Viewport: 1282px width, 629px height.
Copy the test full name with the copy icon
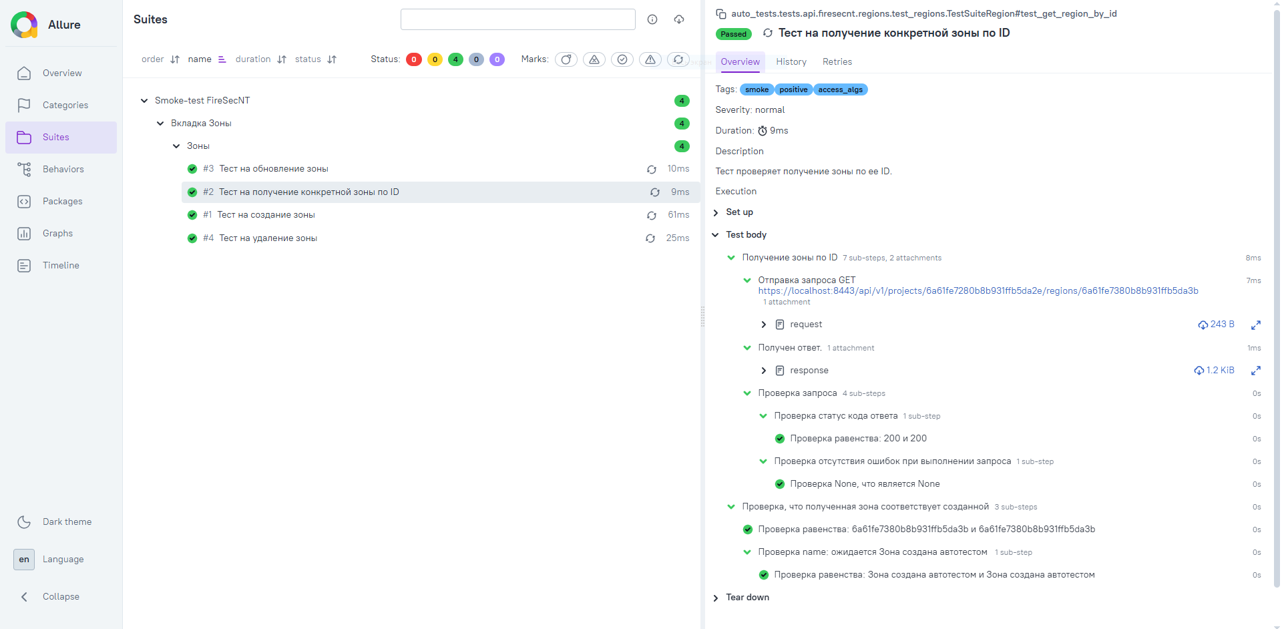tap(721, 14)
